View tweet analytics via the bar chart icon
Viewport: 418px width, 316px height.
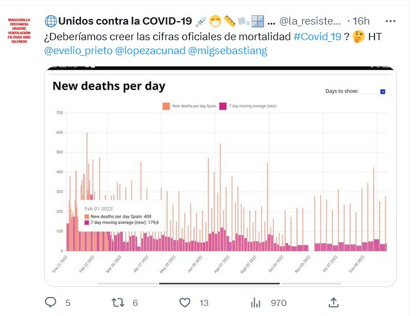pos(256,303)
